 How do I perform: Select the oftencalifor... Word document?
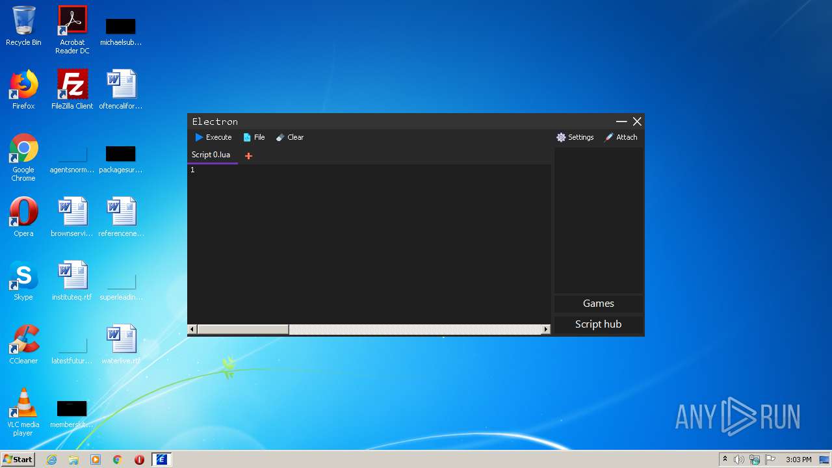tap(121, 90)
